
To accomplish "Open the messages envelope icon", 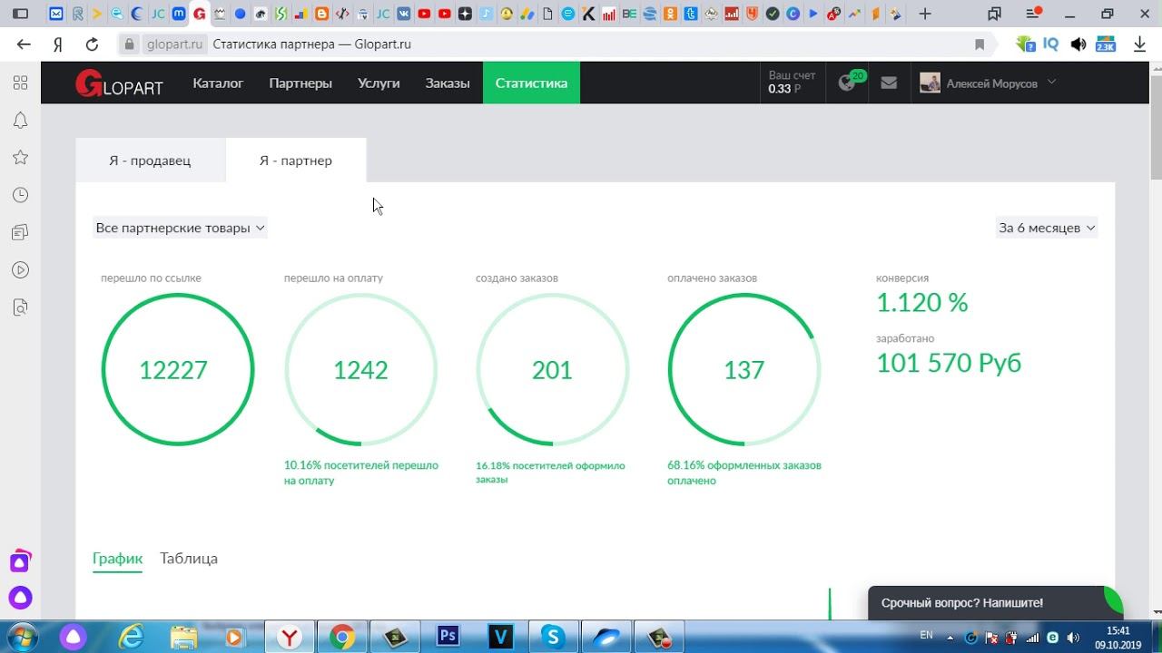I will click(889, 83).
